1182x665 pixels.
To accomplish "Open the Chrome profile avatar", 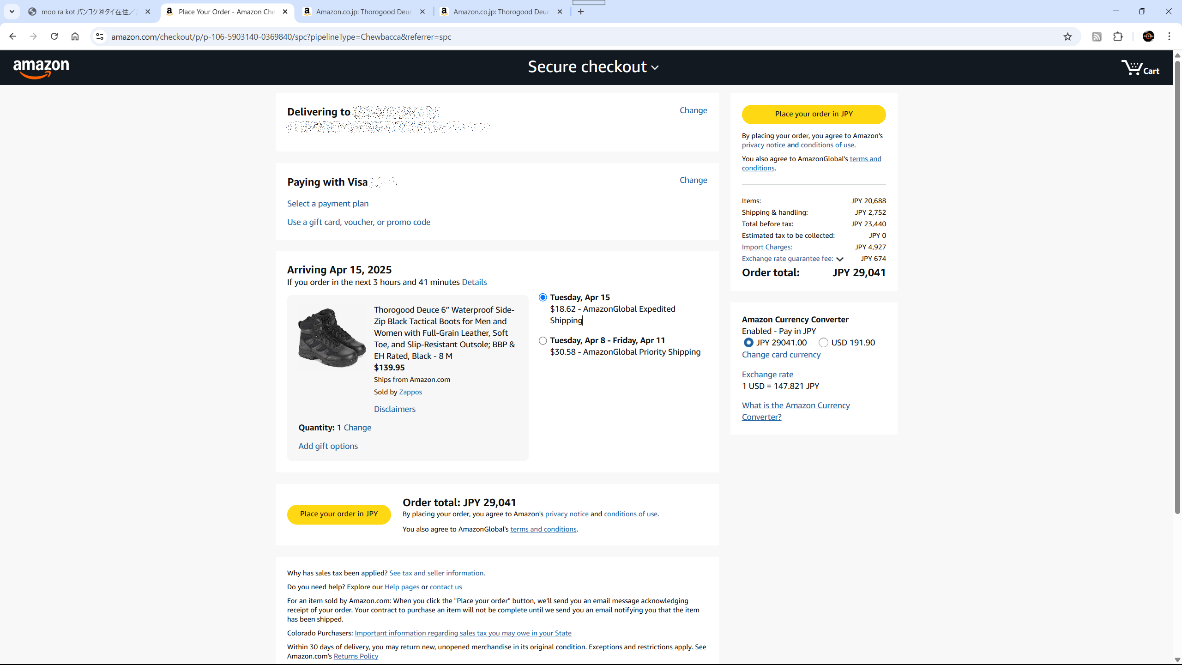I will pyautogui.click(x=1148, y=36).
